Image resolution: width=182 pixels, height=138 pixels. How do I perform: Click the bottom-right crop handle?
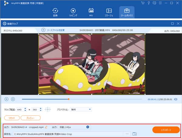145,94
